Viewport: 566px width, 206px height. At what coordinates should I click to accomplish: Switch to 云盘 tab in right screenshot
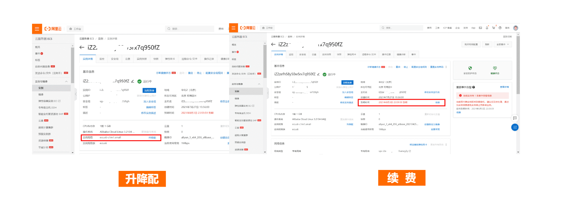coord(314,54)
